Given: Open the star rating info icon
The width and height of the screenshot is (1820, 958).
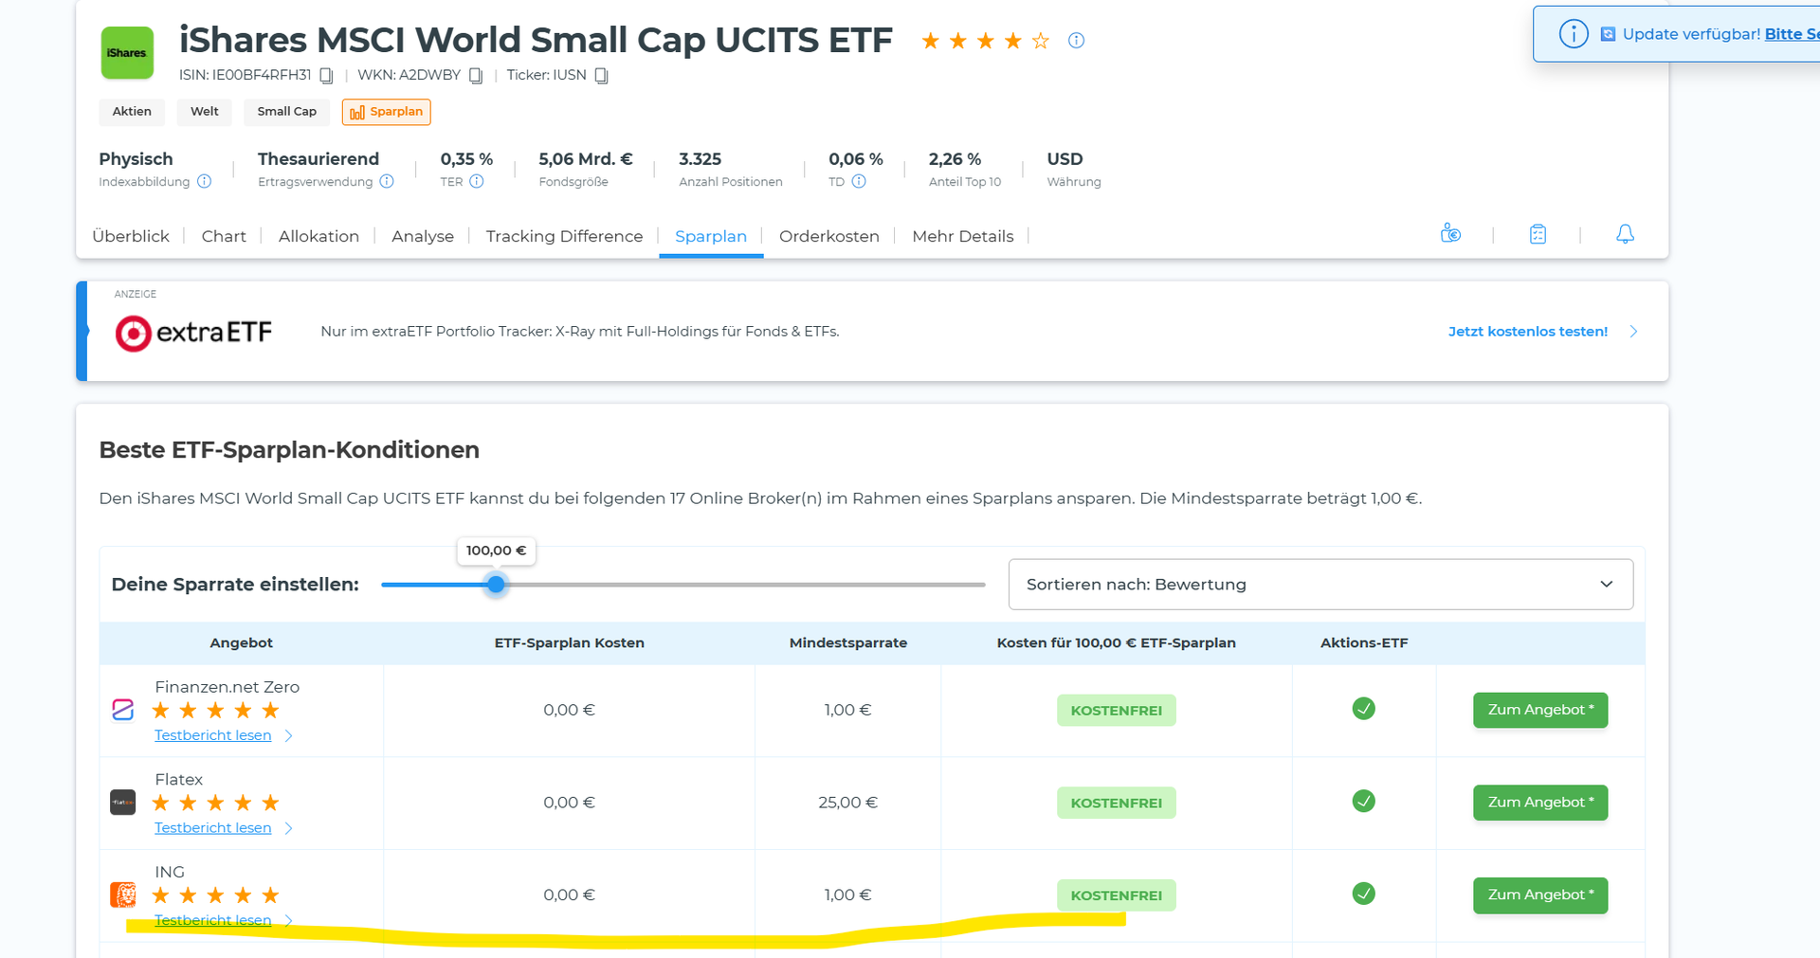Looking at the screenshot, I should (1076, 40).
